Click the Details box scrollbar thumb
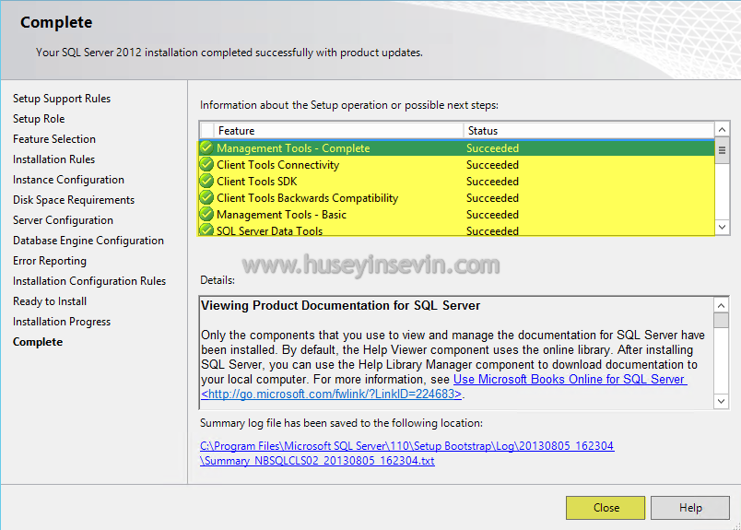The width and height of the screenshot is (741, 530). click(721, 320)
